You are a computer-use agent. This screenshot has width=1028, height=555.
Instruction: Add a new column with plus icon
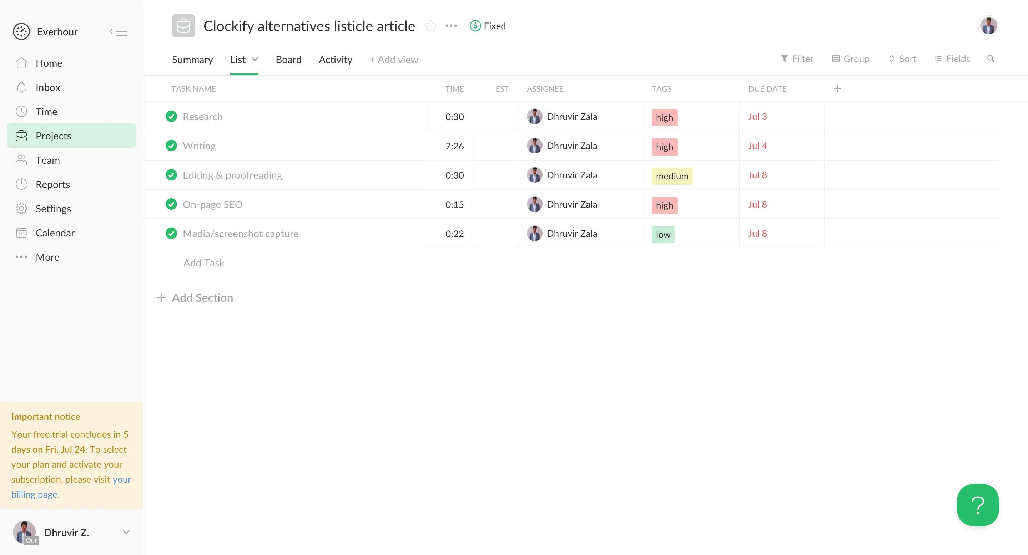[x=837, y=88]
